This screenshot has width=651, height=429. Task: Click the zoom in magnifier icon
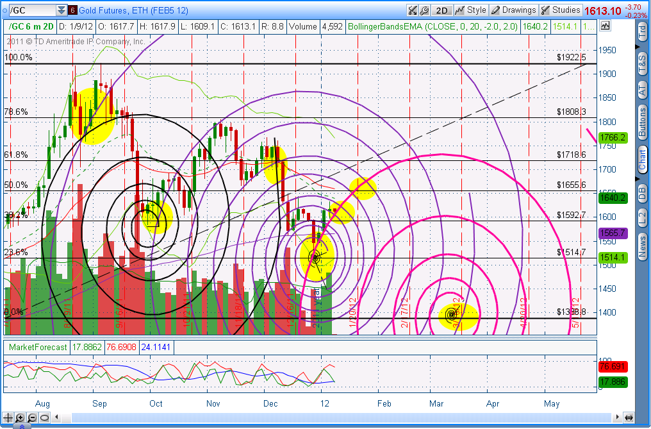(x=21, y=417)
